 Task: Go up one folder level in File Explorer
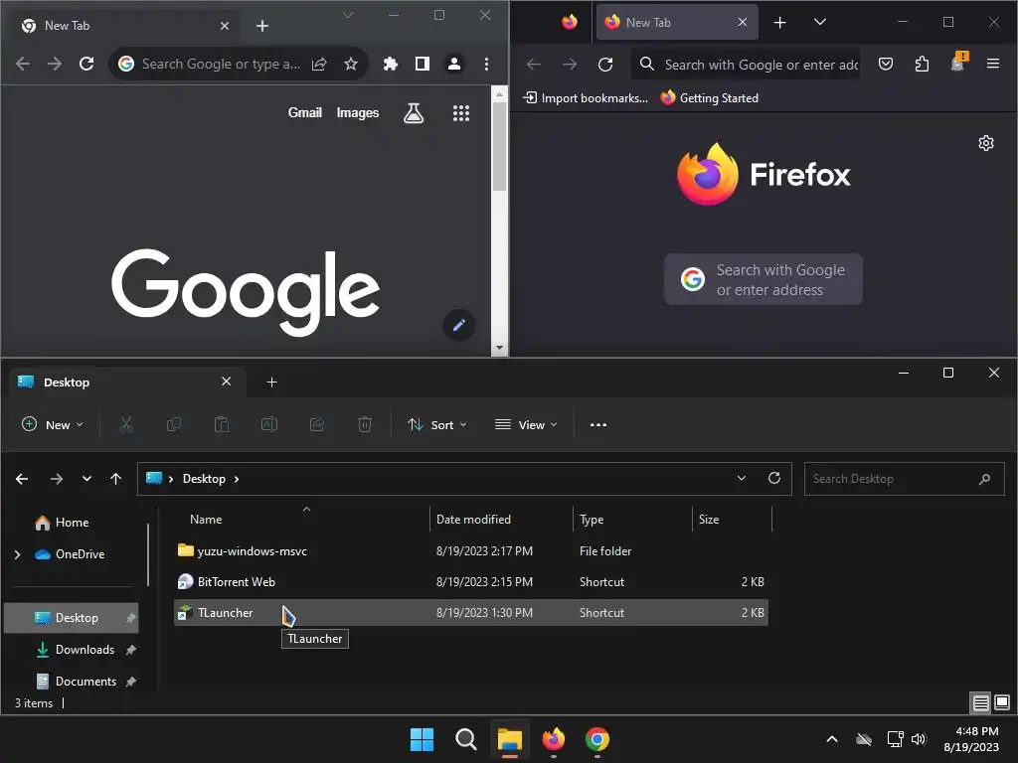pos(115,479)
